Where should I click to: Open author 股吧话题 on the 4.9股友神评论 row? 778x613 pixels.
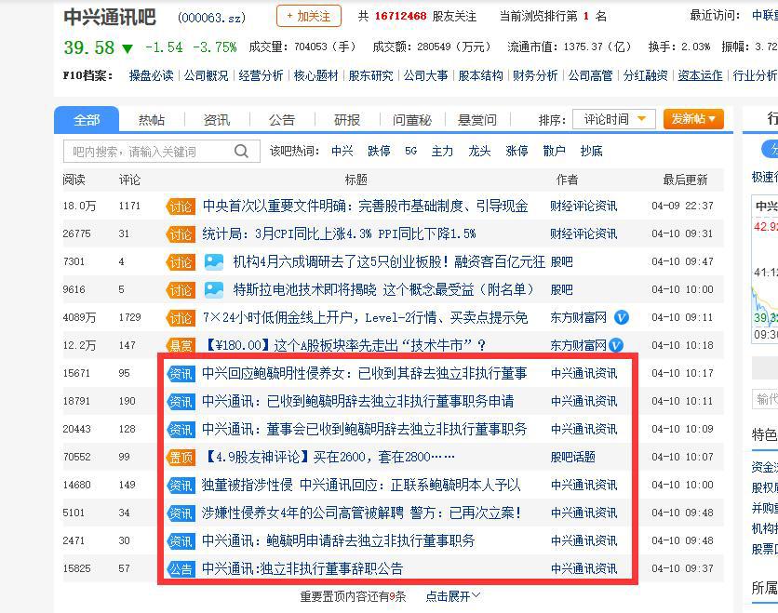tap(573, 457)
